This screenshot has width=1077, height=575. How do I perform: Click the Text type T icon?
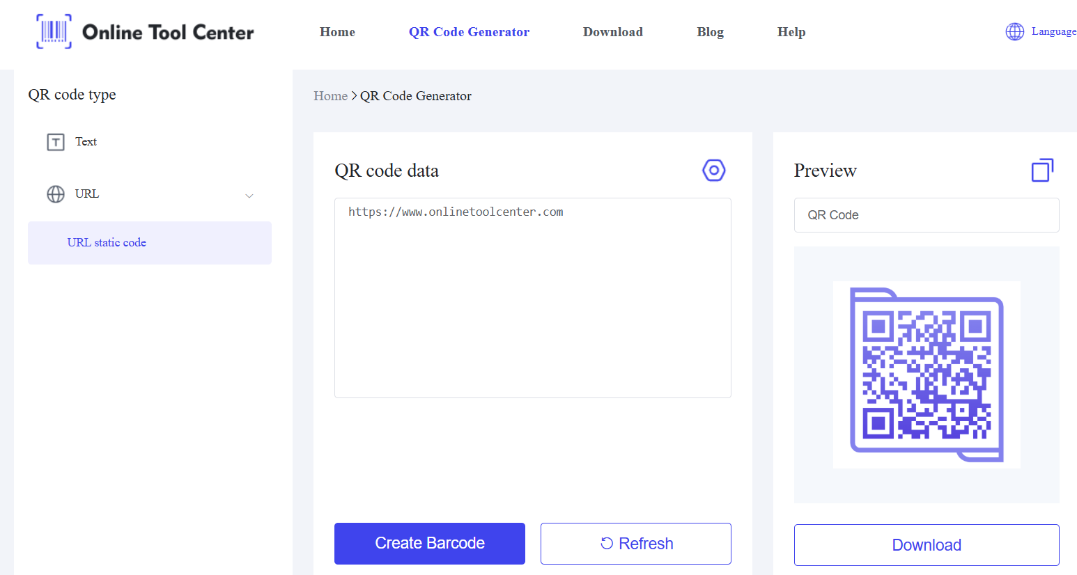coord(56,142)
